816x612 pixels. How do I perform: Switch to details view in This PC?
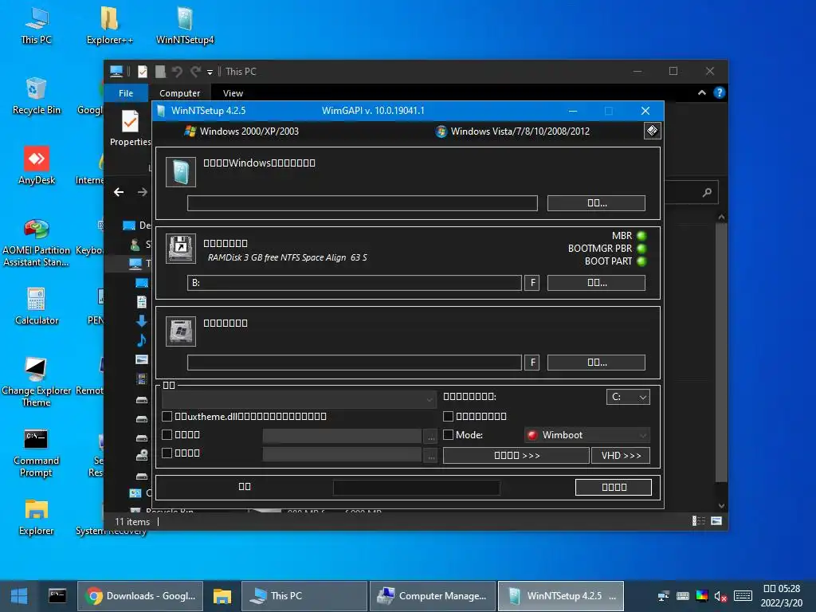pyautogui.click(x=698, y=521)
